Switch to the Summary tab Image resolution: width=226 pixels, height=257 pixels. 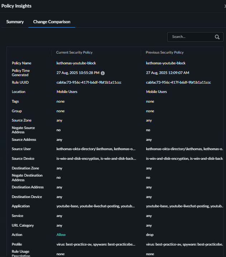pos(15,22)
